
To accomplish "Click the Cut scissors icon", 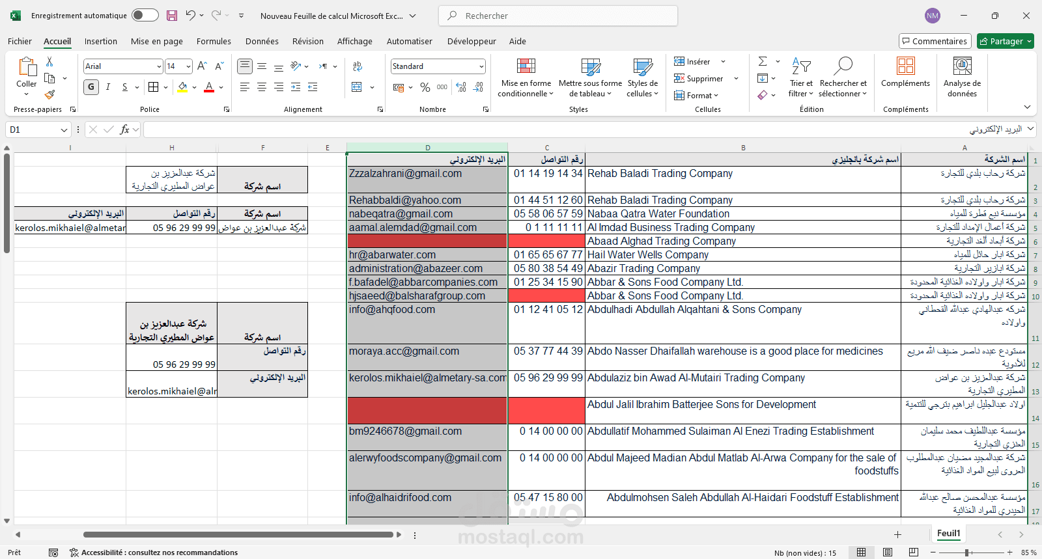I will tap(49, 61).
